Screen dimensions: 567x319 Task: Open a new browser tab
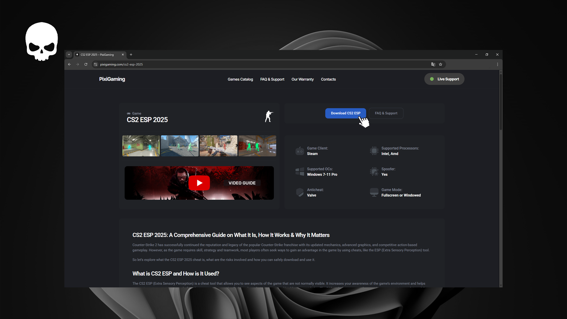tap(131, 55)
